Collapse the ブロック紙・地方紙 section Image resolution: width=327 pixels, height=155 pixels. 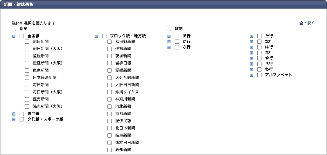point(96,36)
